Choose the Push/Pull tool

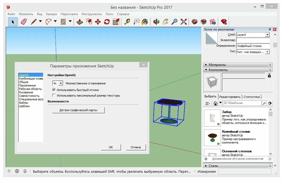coord(80,21)
